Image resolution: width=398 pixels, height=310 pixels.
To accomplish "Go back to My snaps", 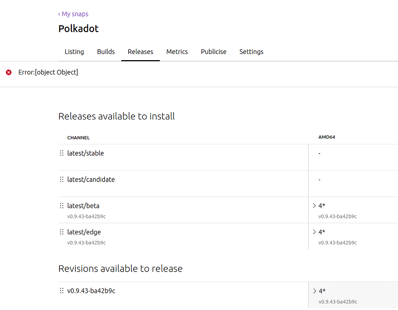I will pyautogui.click(x=73, y=14).
